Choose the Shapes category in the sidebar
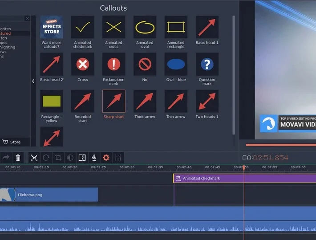Screen dimensions: 316x240 tap(4, 43)
